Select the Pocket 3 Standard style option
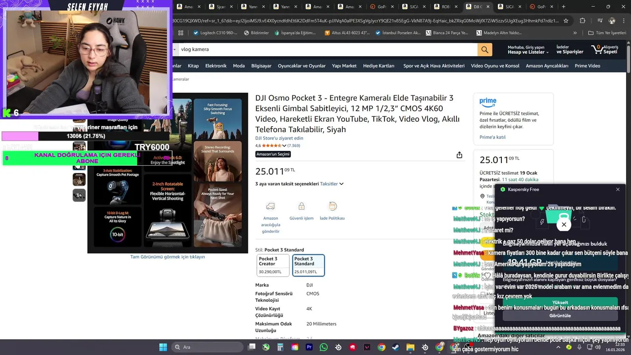Viewport: 631px width, 355px height. (308, 265)
